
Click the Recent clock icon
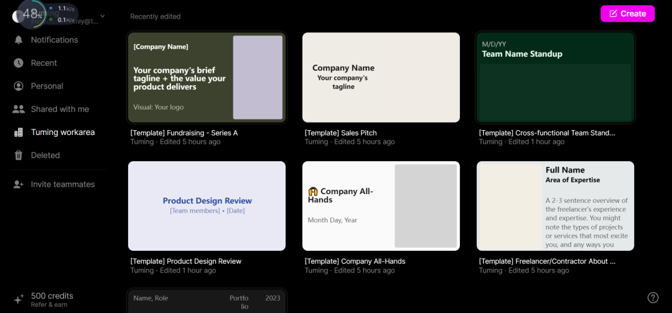(x=19, y=63)
